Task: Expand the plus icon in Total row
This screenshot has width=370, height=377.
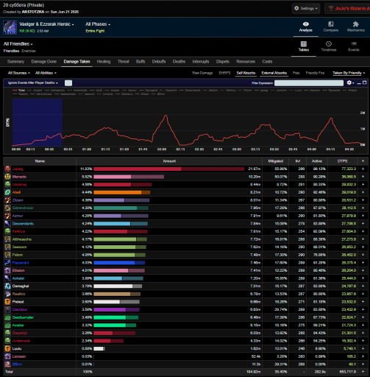Action: (363, 372)
